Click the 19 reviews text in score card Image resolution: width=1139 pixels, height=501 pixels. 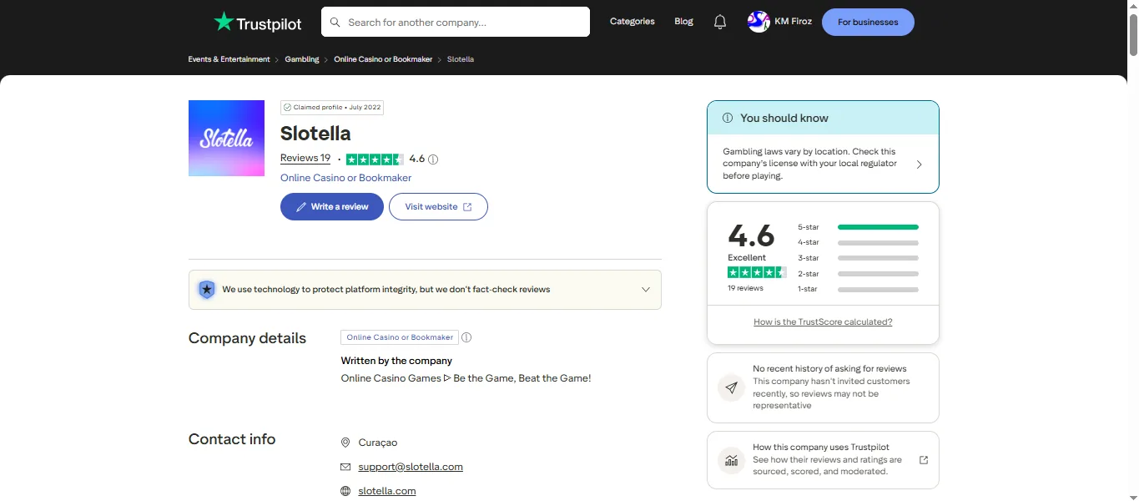click(745, 288)
